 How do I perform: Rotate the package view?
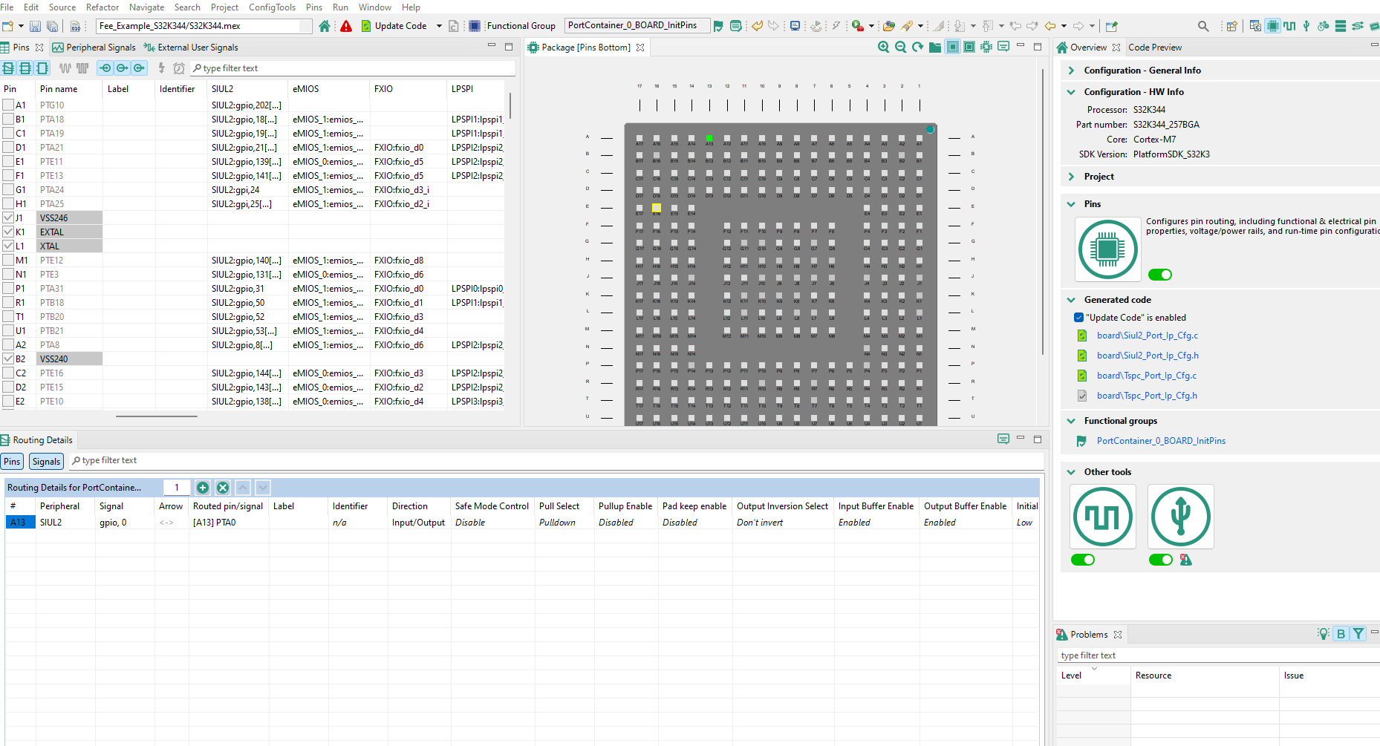(x=917, y=47)
